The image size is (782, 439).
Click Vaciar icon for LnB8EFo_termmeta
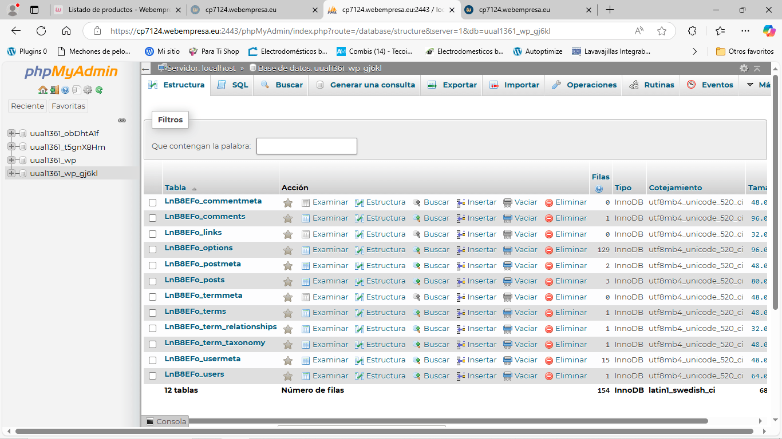click(508, 297)
